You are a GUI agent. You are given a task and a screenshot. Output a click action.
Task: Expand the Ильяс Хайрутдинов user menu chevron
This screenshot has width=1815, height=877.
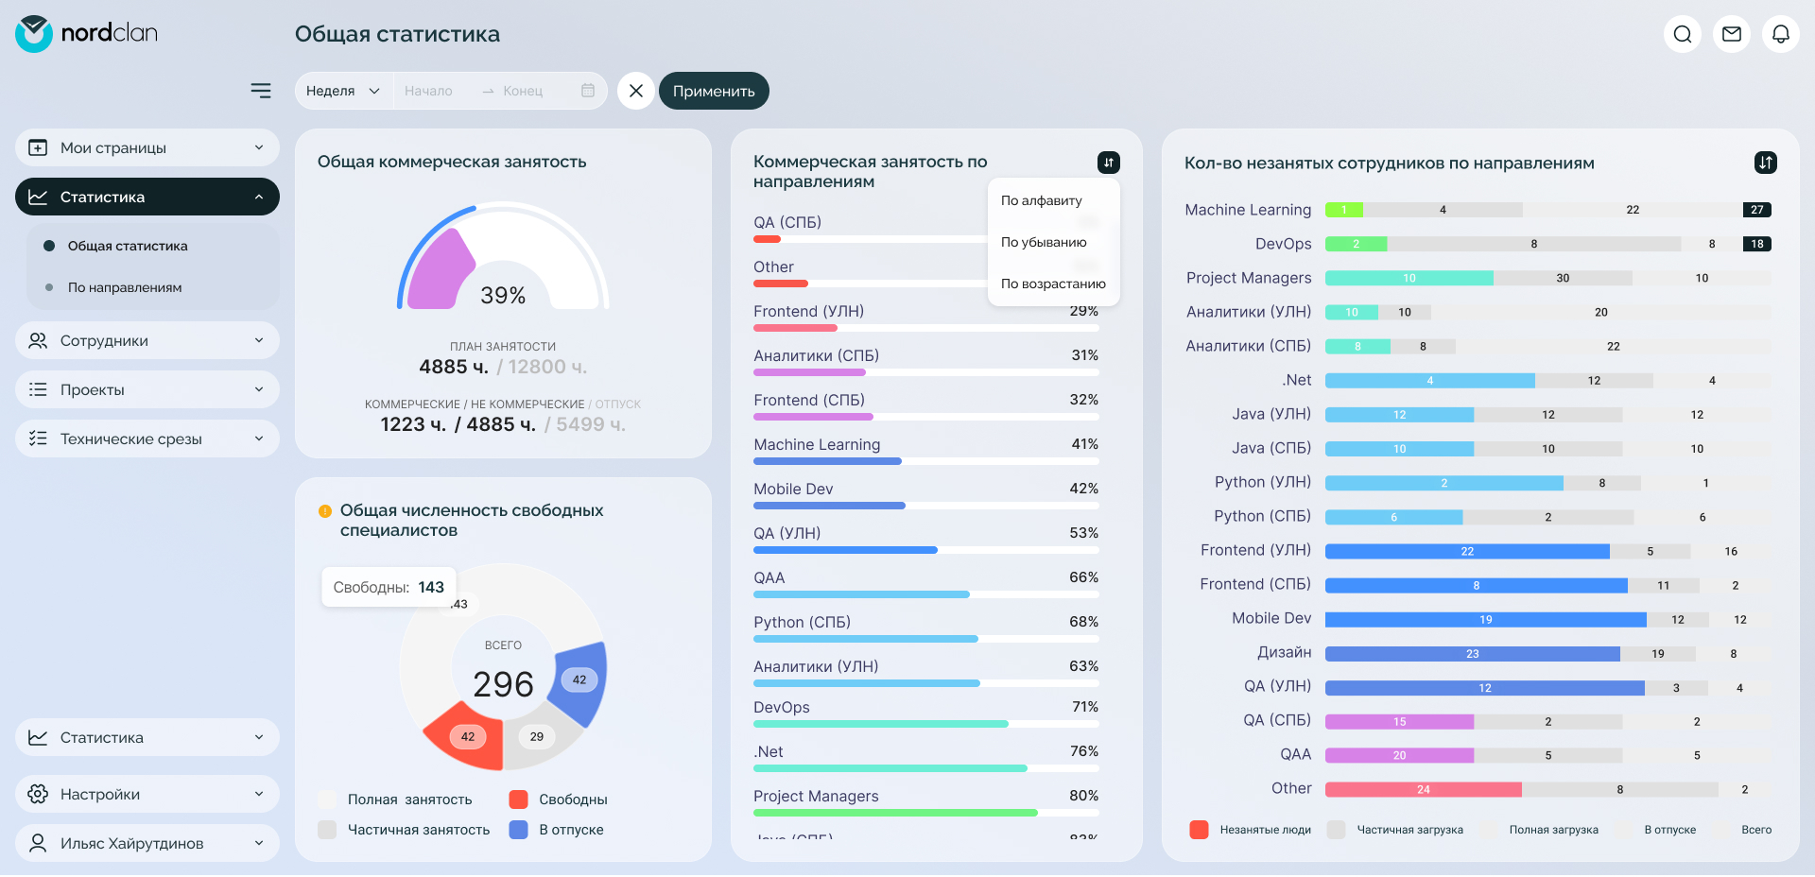tap(259, 843)
